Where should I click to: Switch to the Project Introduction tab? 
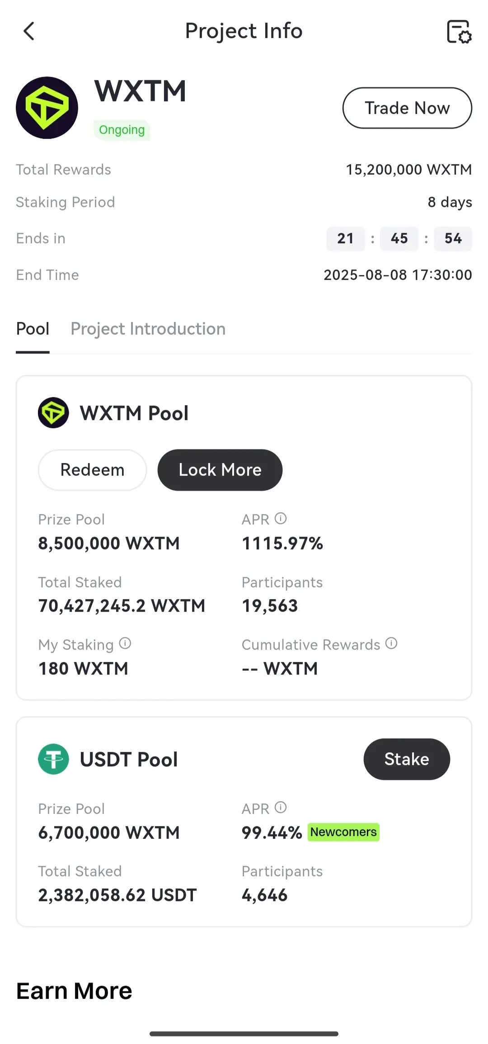coord(148,329)
